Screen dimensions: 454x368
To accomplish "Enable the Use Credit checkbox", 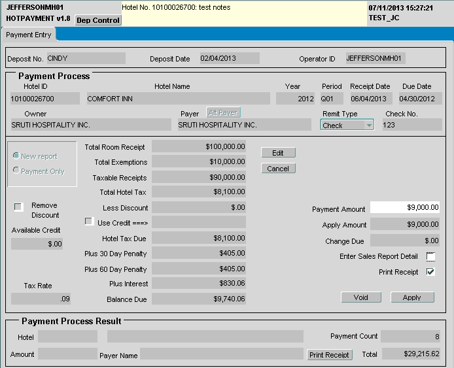I will tap(89, 222).
